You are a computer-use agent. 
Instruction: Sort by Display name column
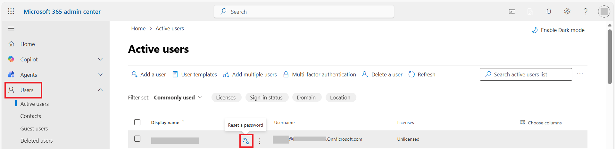(168, 122)
